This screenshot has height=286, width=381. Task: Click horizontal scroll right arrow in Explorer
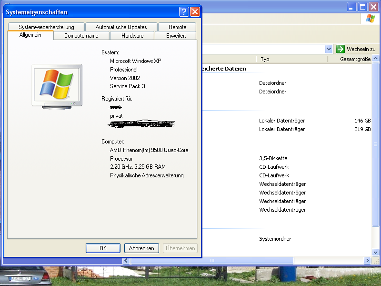coord(367,260)
